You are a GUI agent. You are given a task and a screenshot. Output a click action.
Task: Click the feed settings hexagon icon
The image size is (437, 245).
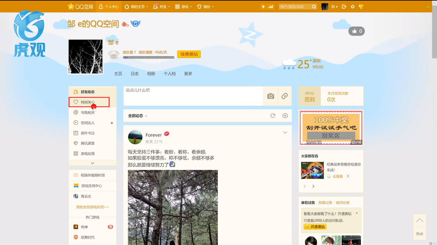click(x=285, y=116)
